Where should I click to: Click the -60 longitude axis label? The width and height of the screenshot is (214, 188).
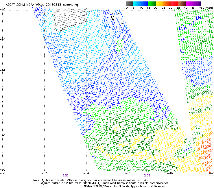3,173
